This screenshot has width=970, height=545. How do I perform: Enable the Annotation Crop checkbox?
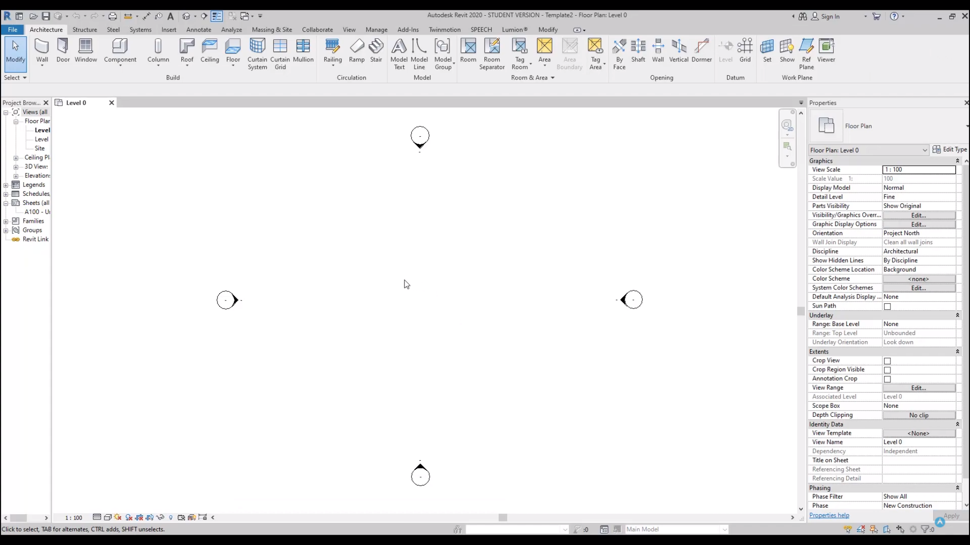888,379
